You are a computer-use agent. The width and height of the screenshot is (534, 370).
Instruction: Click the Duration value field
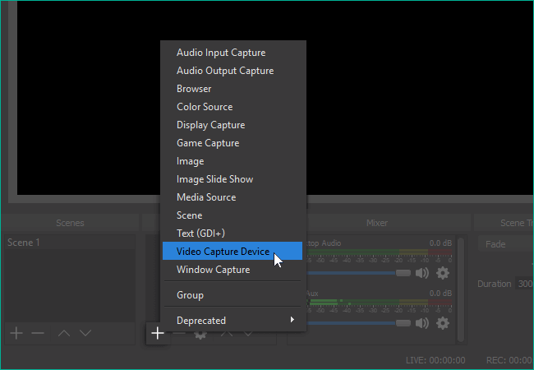coord(525,284)
